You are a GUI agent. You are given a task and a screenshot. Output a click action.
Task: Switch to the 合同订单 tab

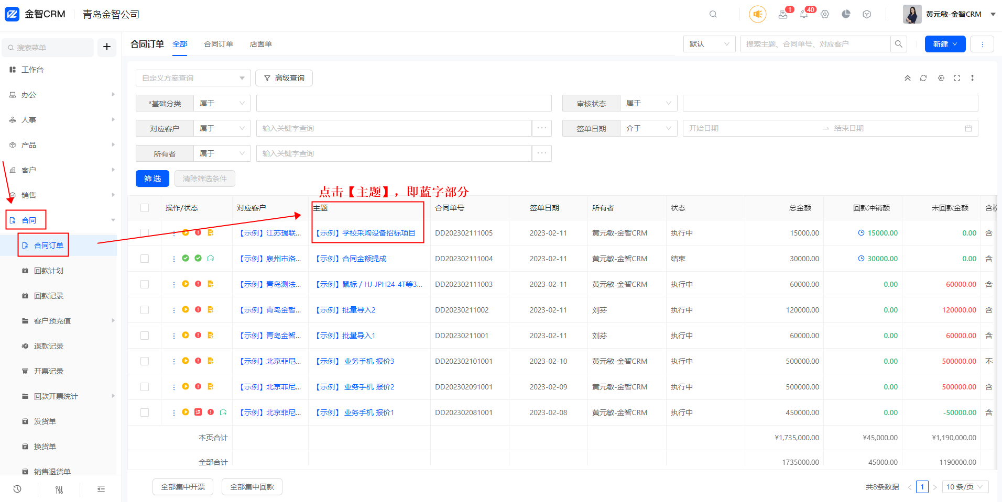(219, 44)
